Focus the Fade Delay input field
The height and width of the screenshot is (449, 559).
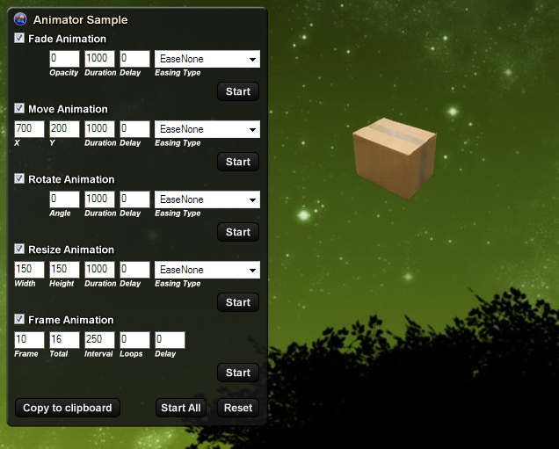(134, 59)
